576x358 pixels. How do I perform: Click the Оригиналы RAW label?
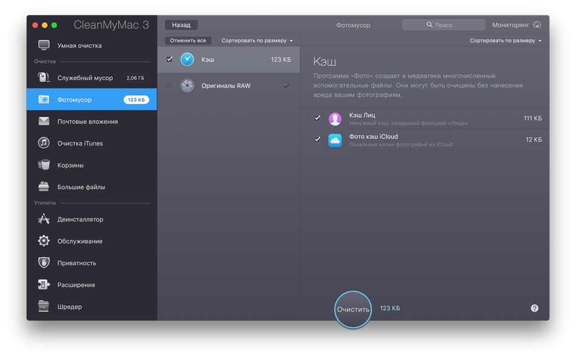[x=226, y=86]
